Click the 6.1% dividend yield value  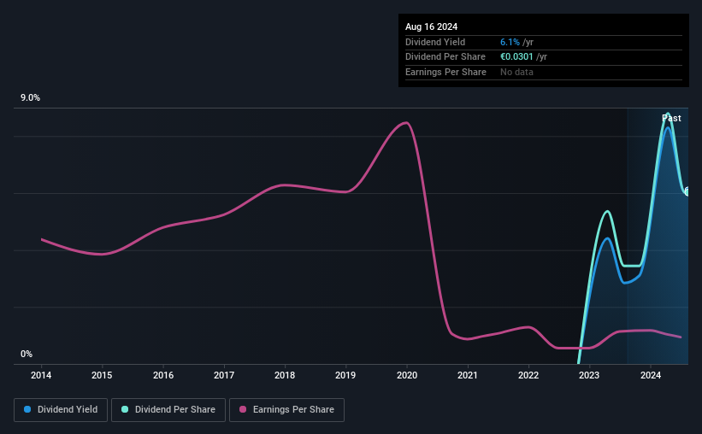pyautogui.click(x=510, y=42)
